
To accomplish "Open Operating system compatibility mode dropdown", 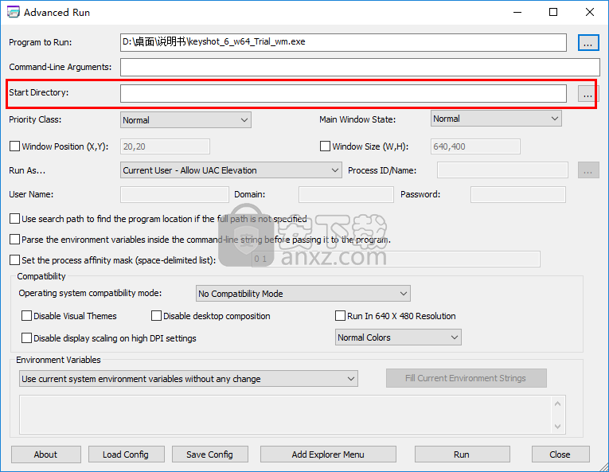I will (x=303, y=294).
